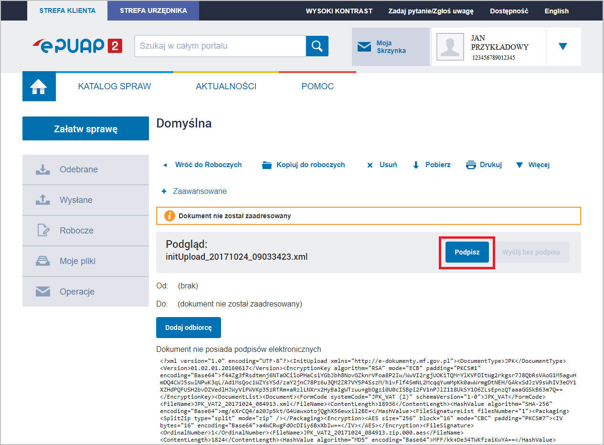The image size is (604, 445).
Task: Open the Więcej dropdown
Action: [519, 164]
